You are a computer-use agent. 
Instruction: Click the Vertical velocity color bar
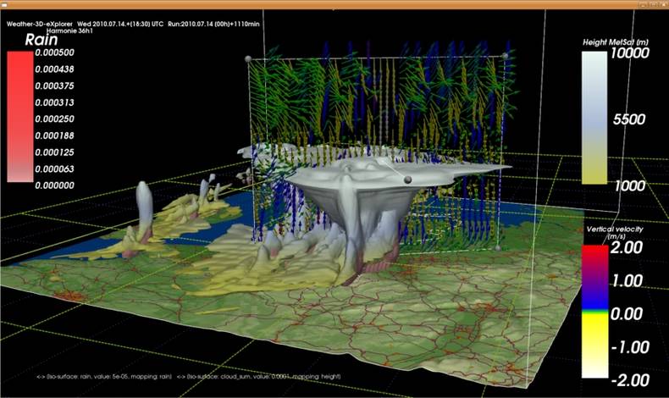point(594,312)
